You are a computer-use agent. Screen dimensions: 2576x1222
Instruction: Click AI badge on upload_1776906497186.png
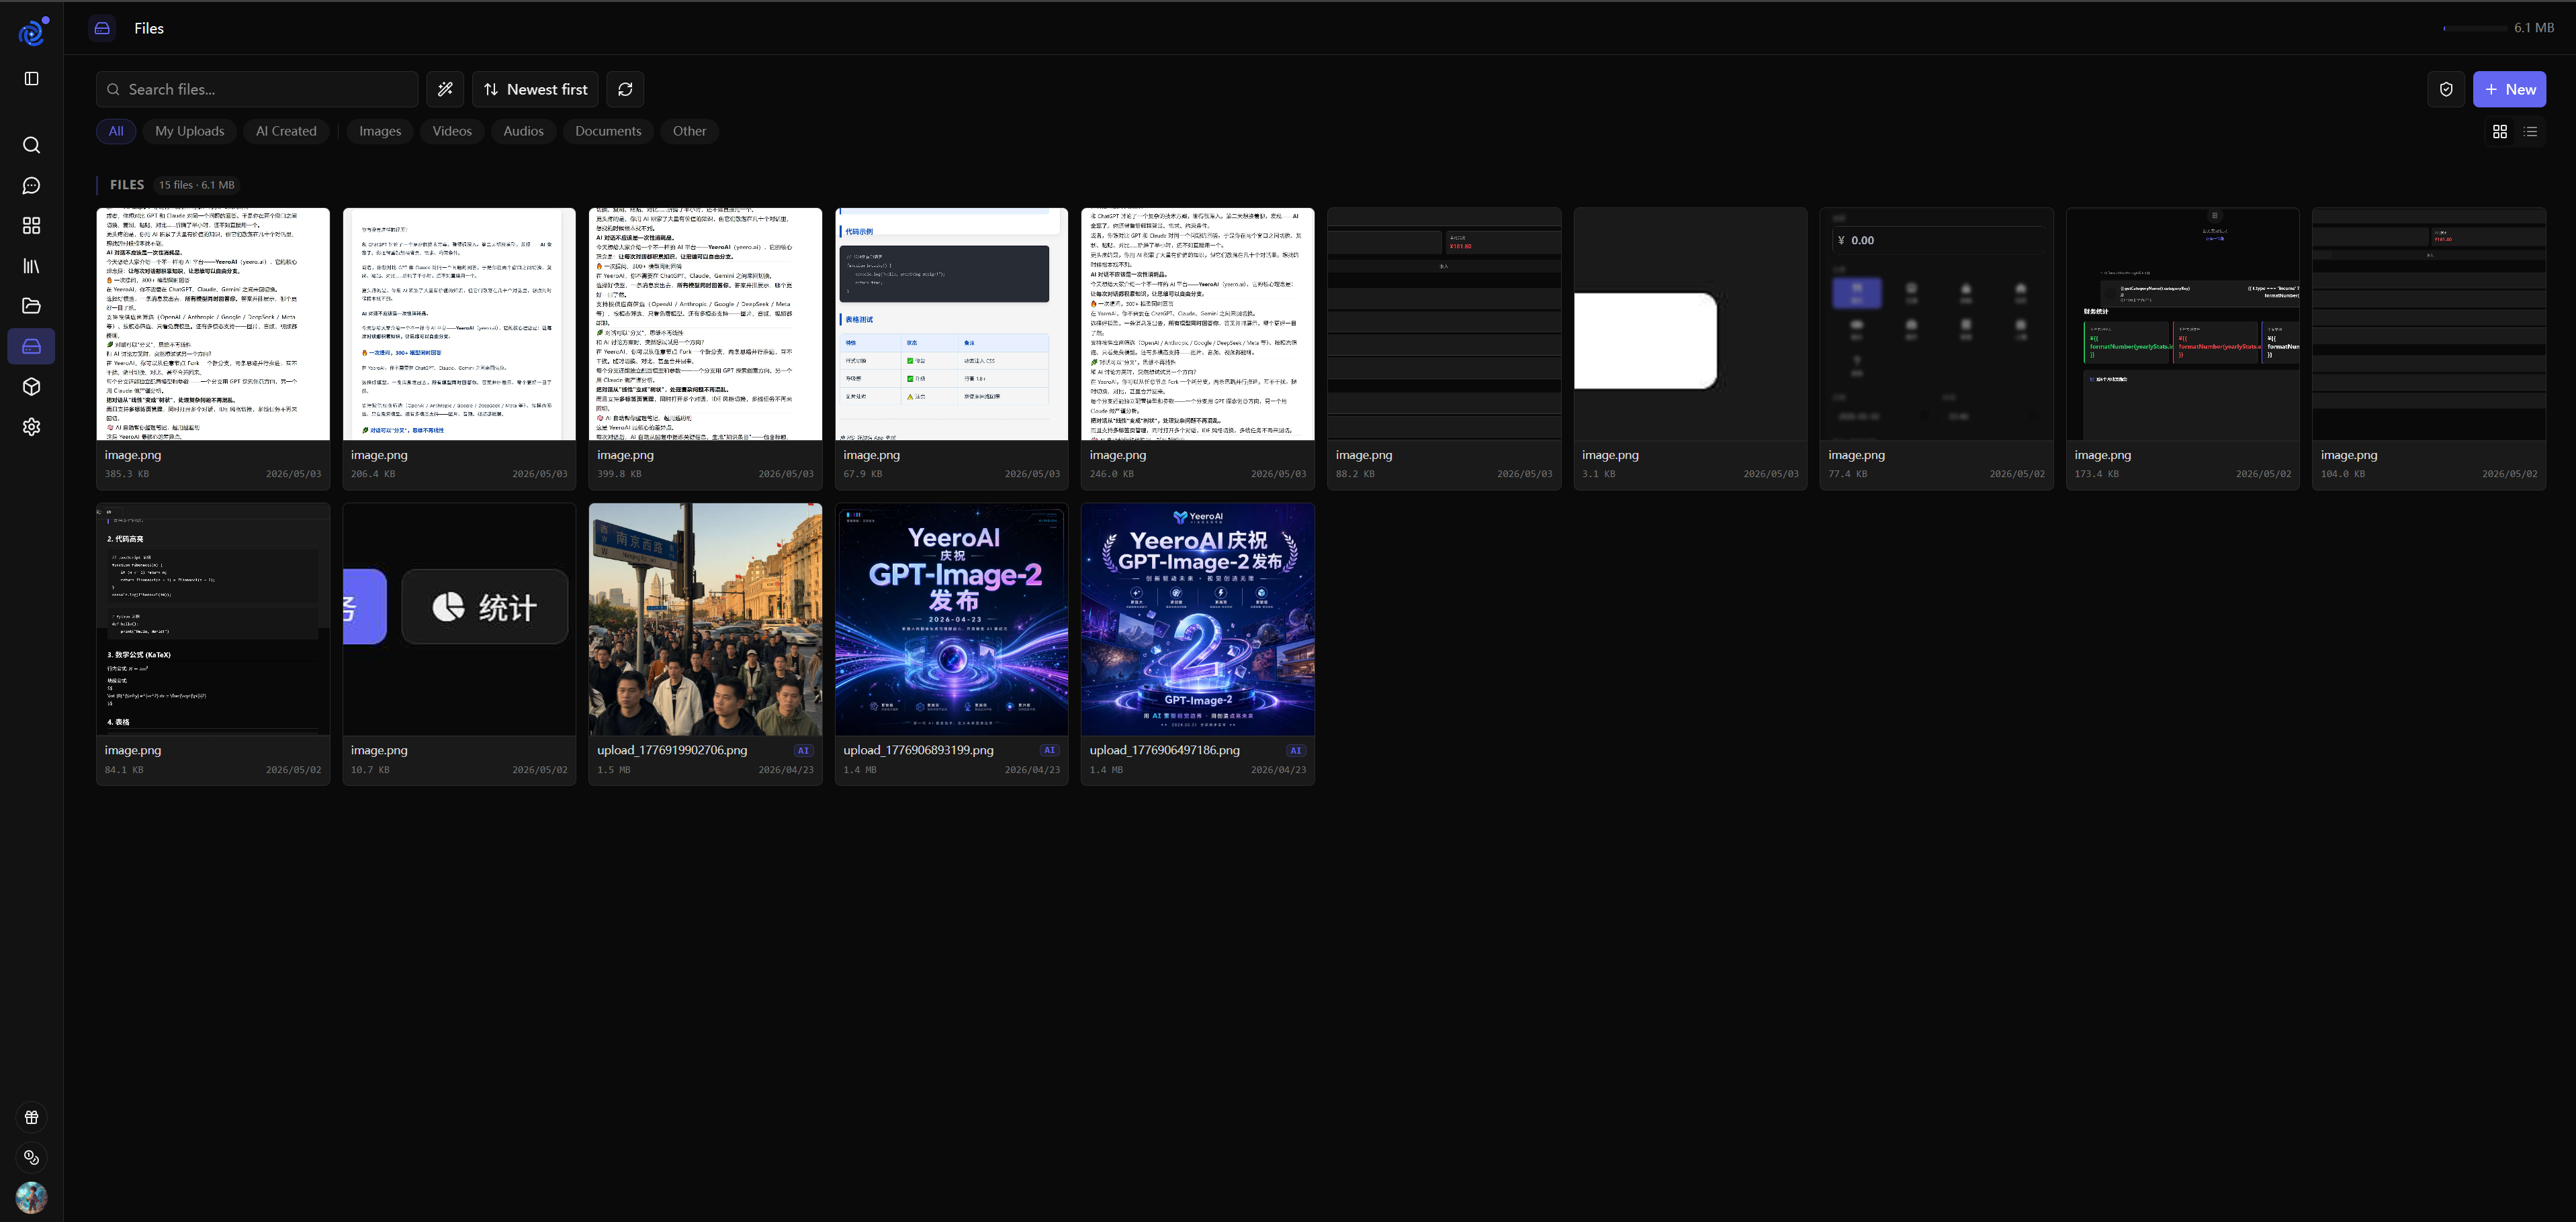tap(1295, 750)
